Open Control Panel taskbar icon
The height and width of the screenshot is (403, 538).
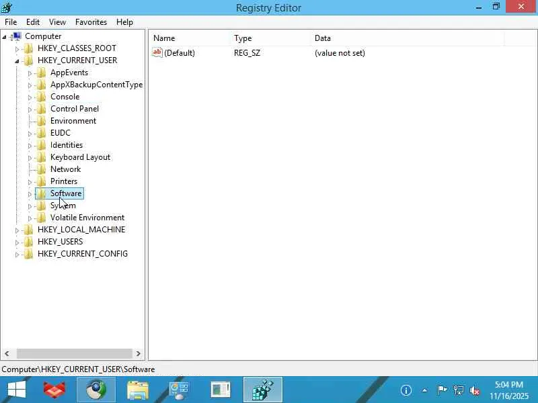point(179,390)
